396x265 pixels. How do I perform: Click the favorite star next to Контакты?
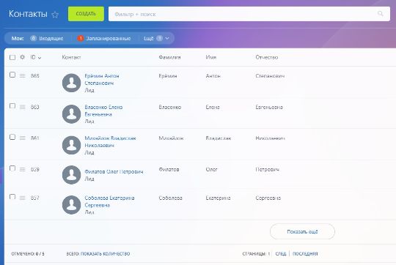[x=55, y=15]
